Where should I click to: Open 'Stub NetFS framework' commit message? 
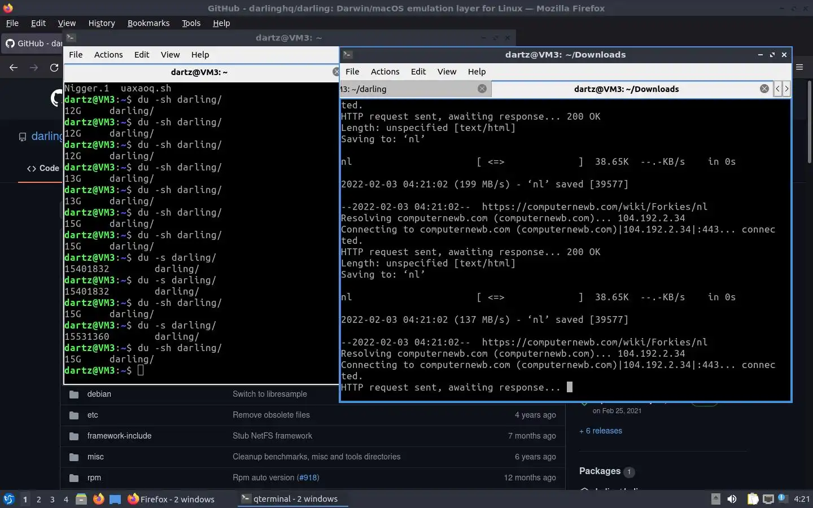(x=272, y=436)
